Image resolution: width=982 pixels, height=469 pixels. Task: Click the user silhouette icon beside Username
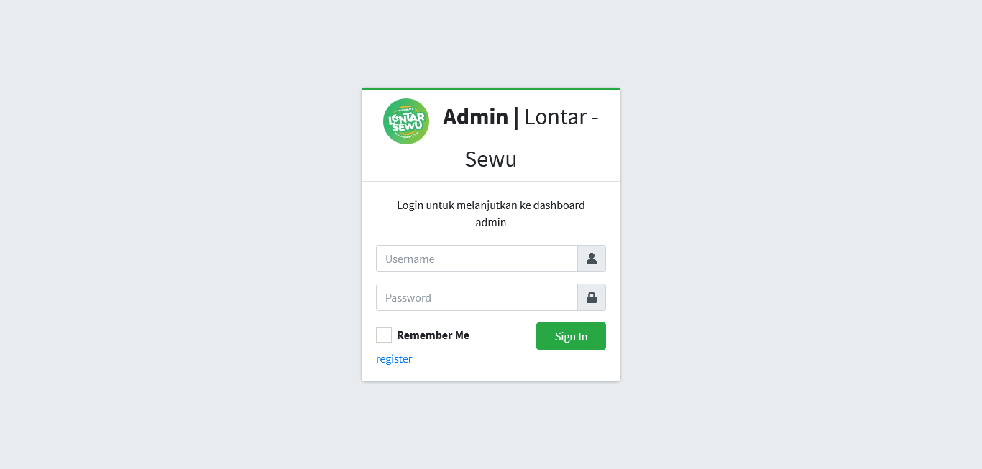point(592,259)
